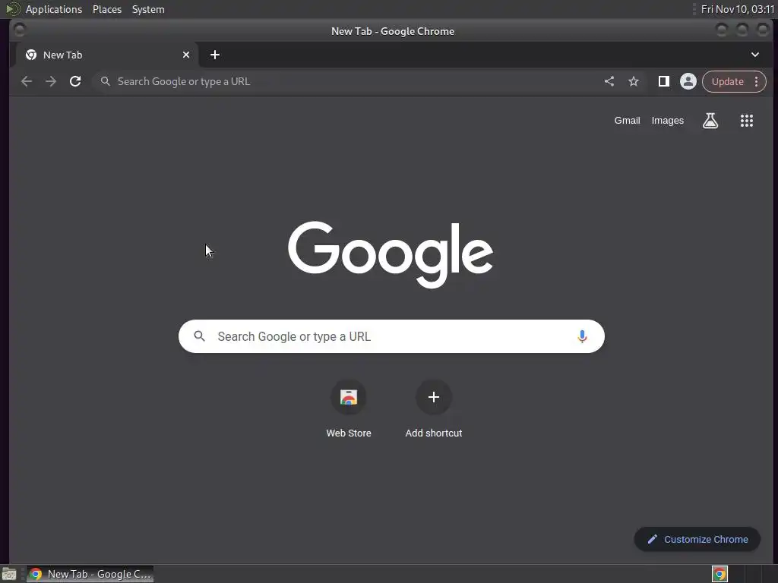Bookmark this tab star icon
Screen dimensions: 778x583
[x=634, y=81]
